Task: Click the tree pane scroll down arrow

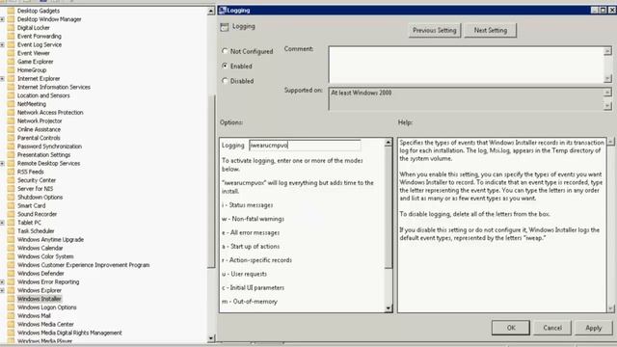Action: [211, 338]
